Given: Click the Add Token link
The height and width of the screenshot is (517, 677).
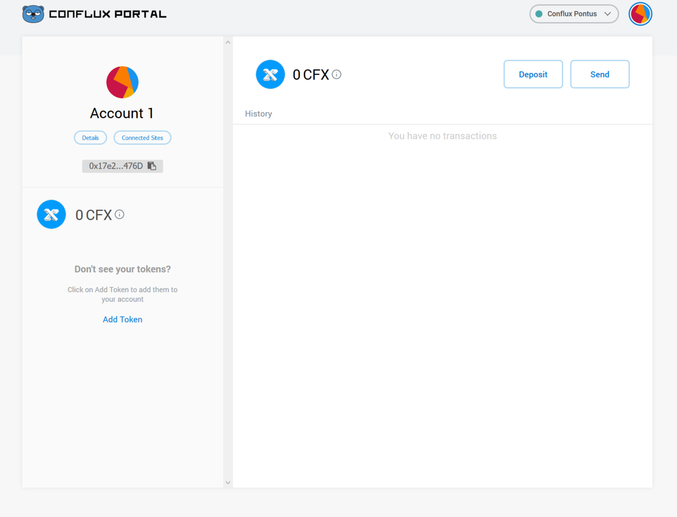Looking at the screenshot, I should point(122,319).
